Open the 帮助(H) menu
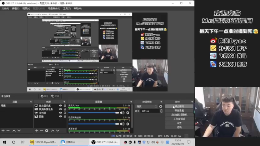Screen dimensions: 260x146 tap(77, 8)
